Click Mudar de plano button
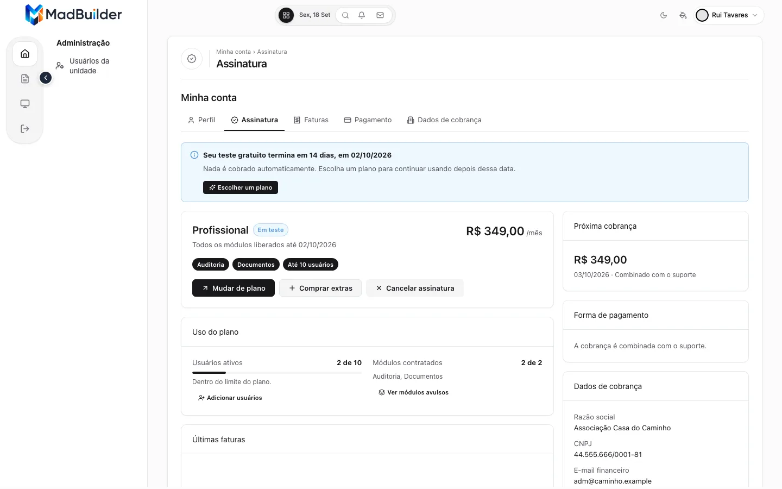 click(234, 288)
